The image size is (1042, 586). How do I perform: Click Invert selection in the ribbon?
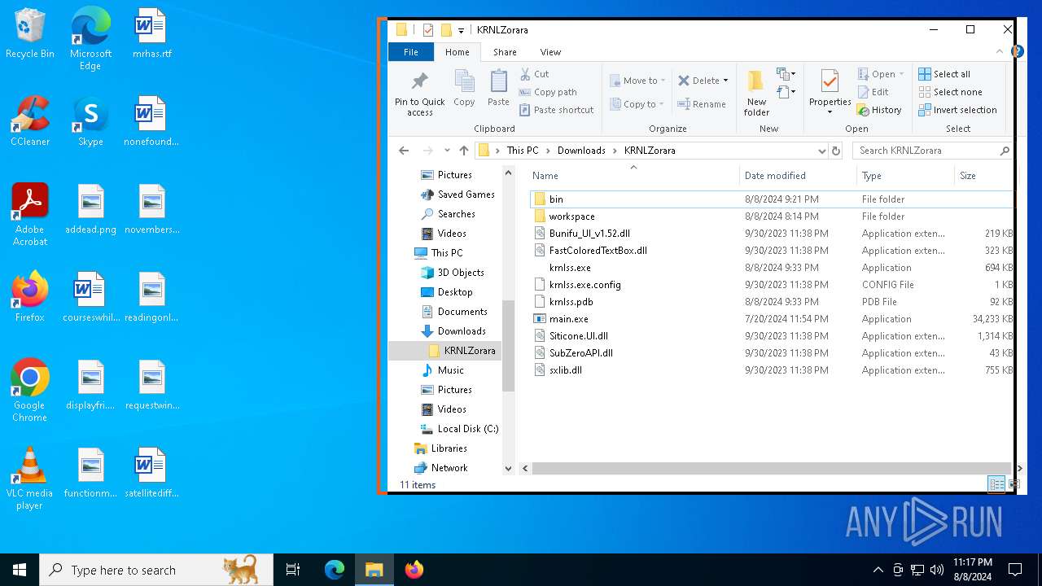click(x=957, y=110)
